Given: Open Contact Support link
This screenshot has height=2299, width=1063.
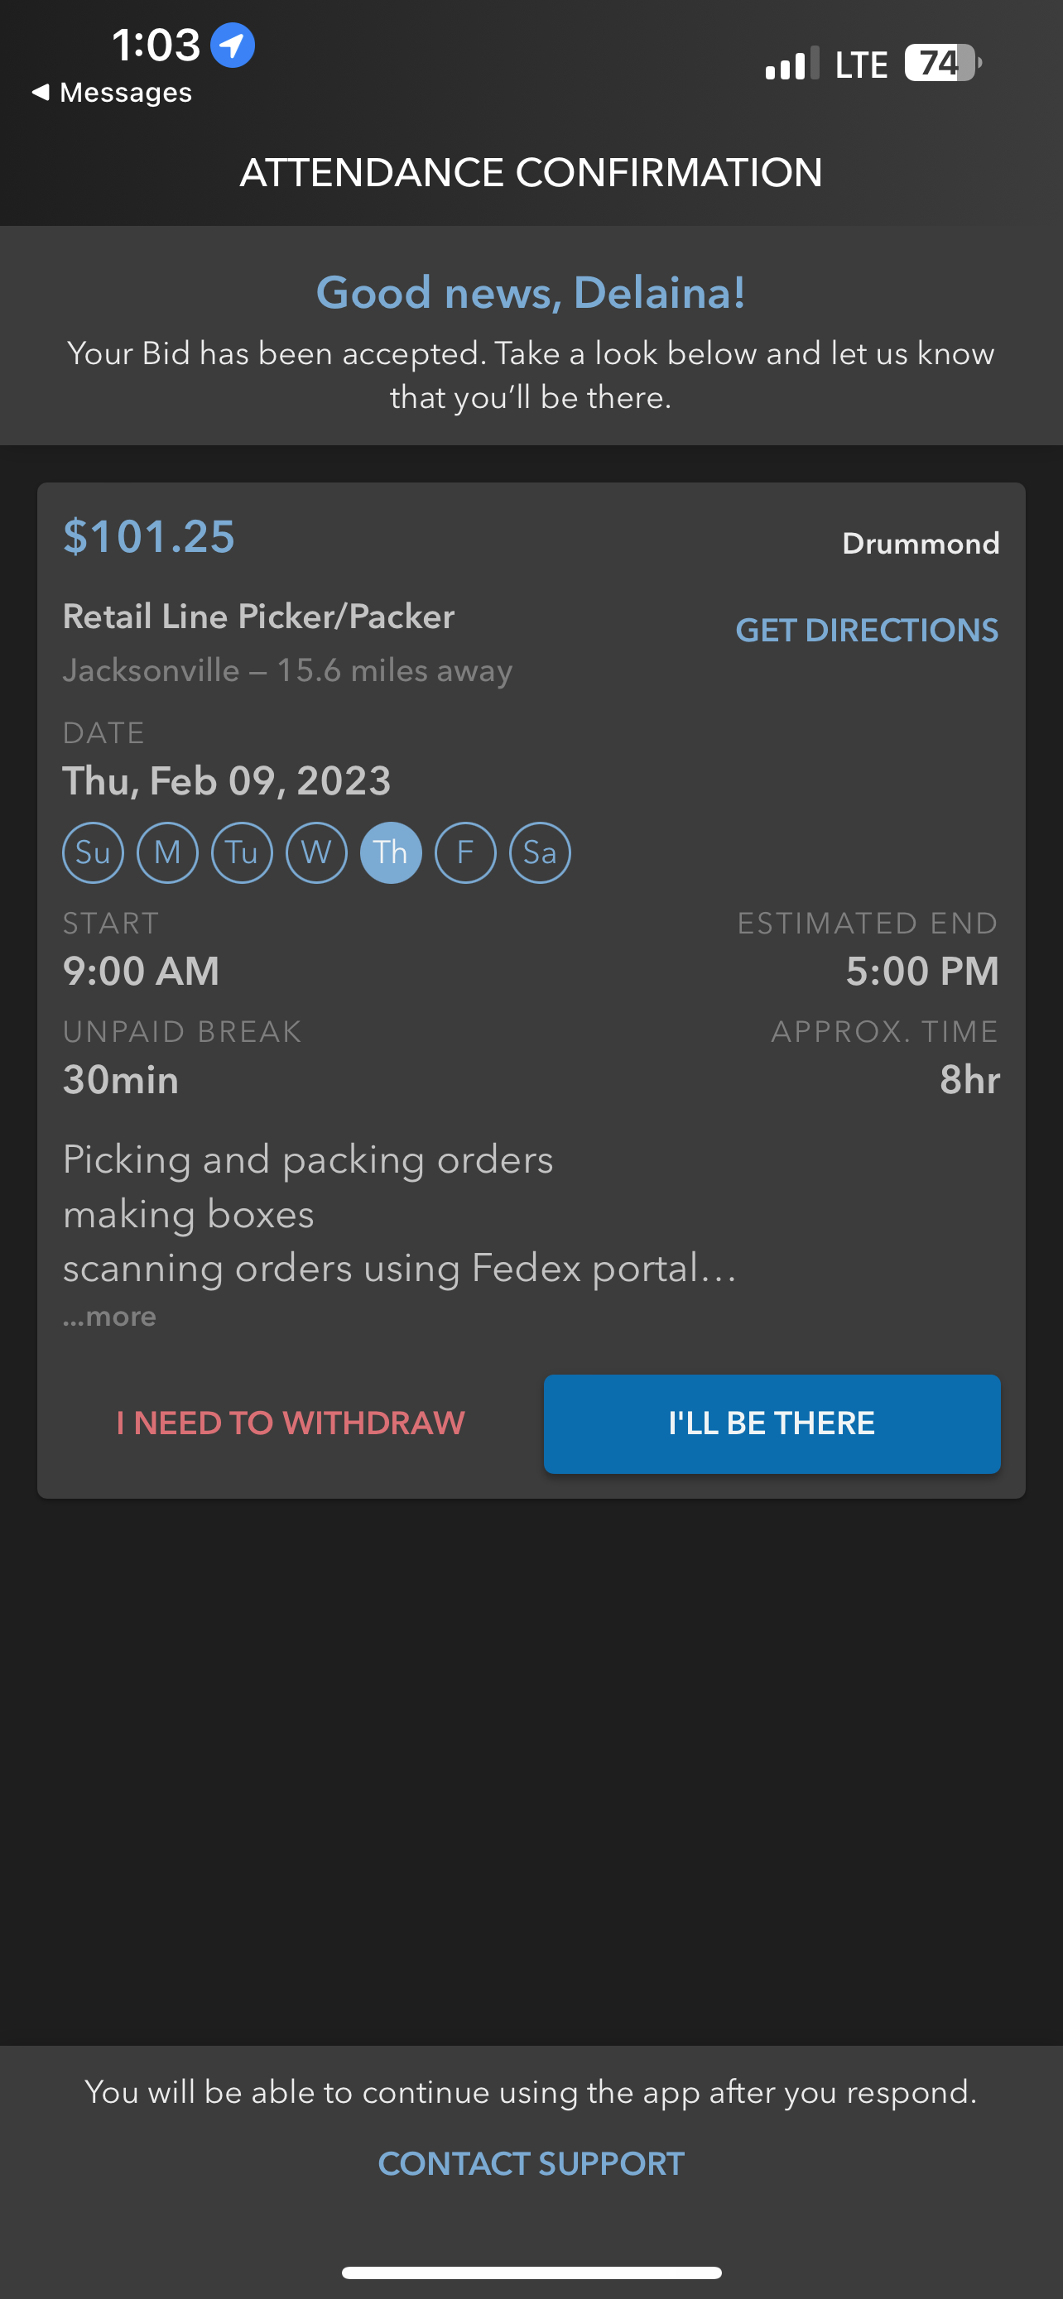Looking at the screenshot, I should (x=531, y=2163).
